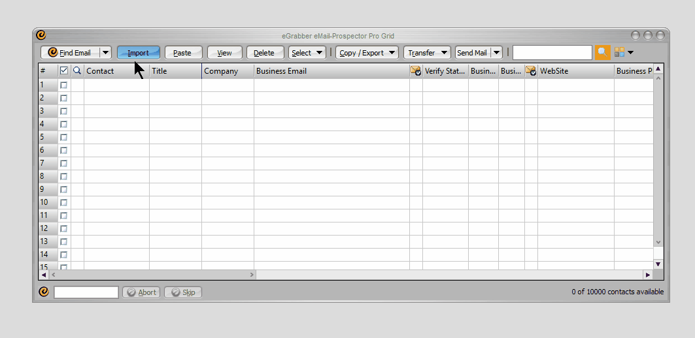
Task: Click eGrabber logo in the title bar
Action: point(41,35)
